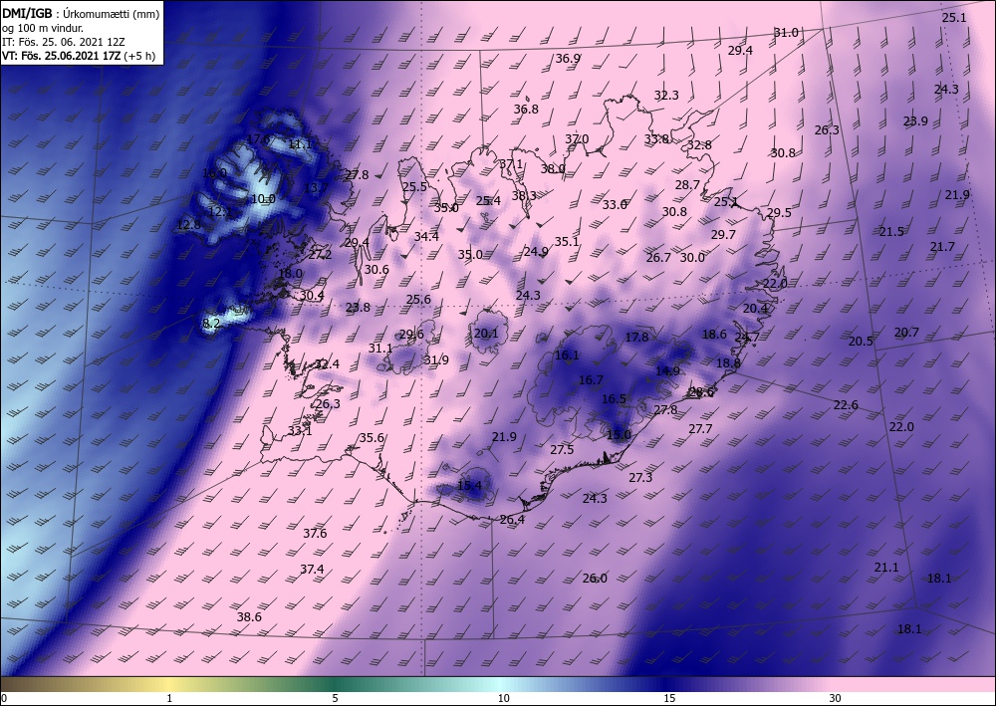Click the map value 37.4
Image resolution: width=996 pixels, height=706 pixels.
(x=311, y=570)
